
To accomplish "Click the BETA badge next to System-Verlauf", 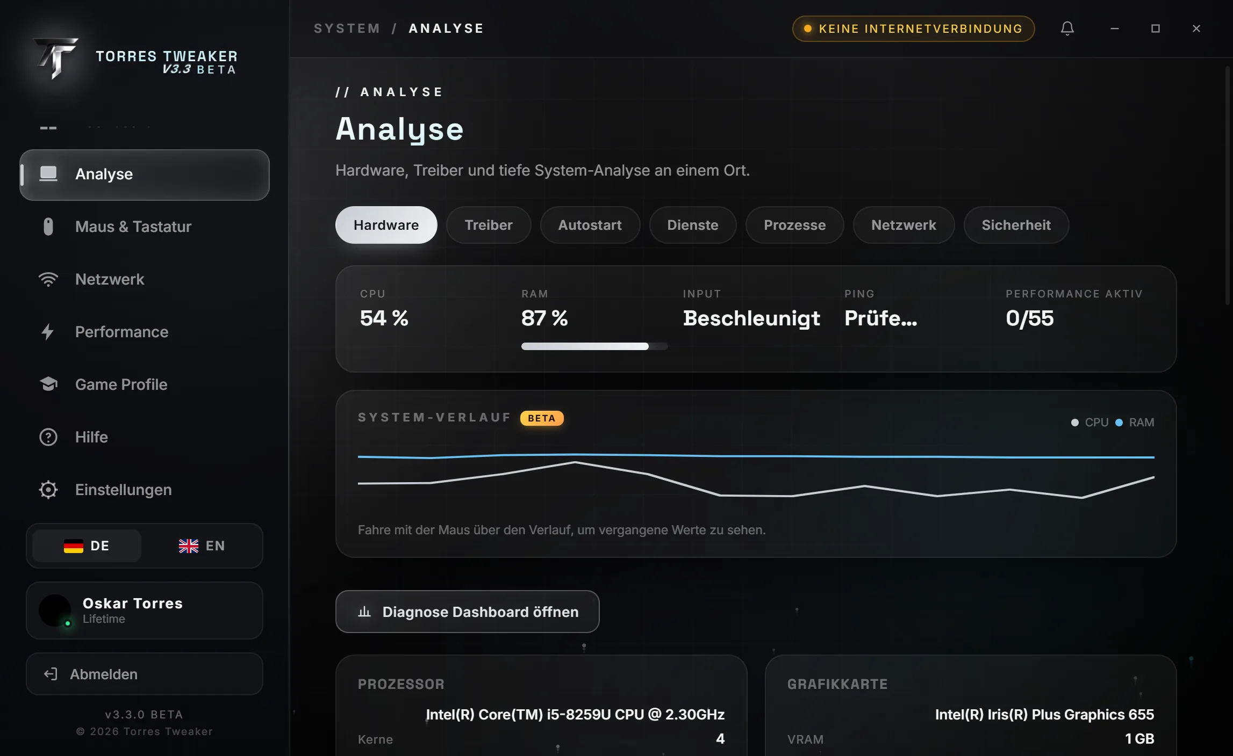I will pos(542,418).
